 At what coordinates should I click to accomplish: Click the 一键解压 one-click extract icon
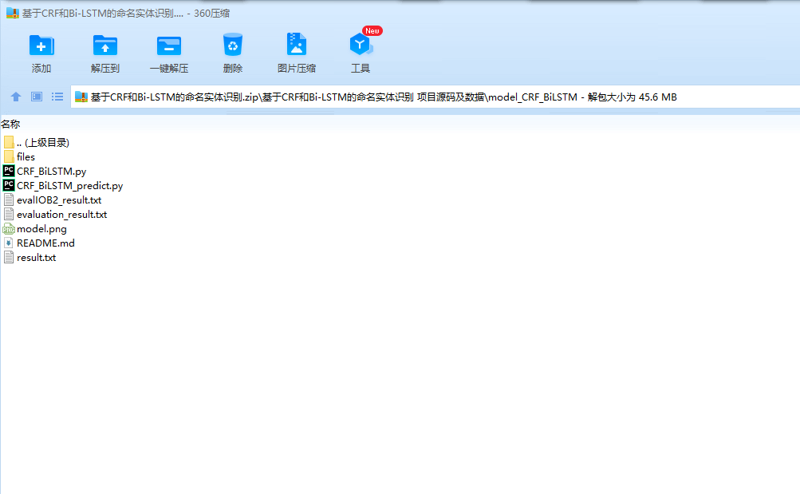(169, 45)
